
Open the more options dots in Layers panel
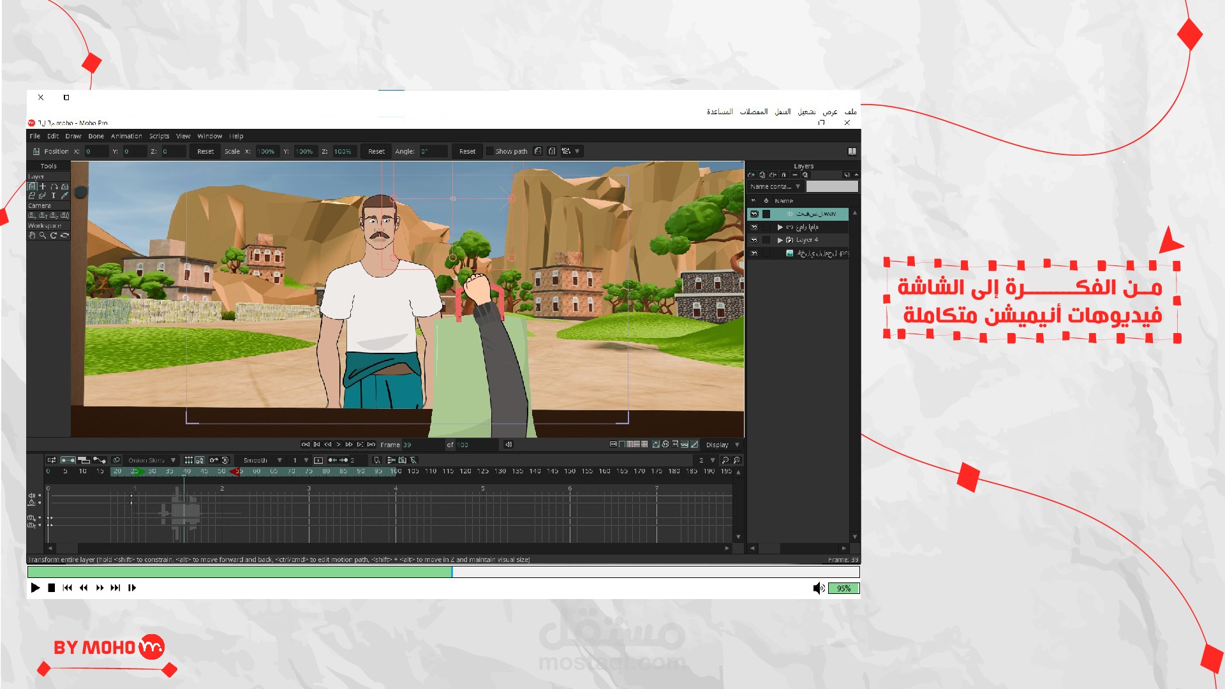(x=795, y=175)
